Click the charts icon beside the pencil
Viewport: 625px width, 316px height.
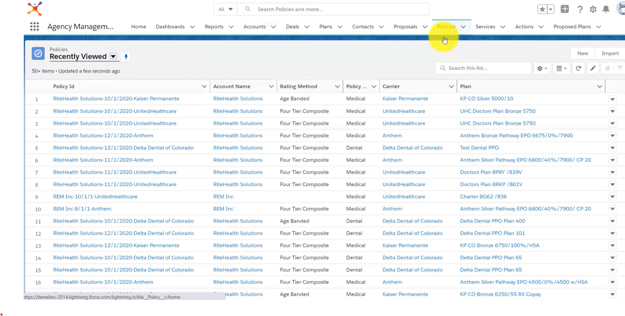point(607,68)
